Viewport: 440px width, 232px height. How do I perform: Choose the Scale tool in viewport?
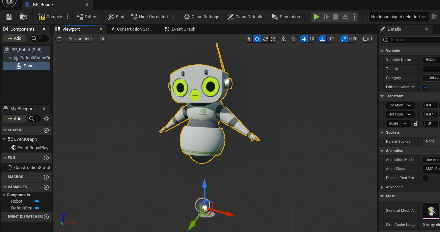[273, 39]
